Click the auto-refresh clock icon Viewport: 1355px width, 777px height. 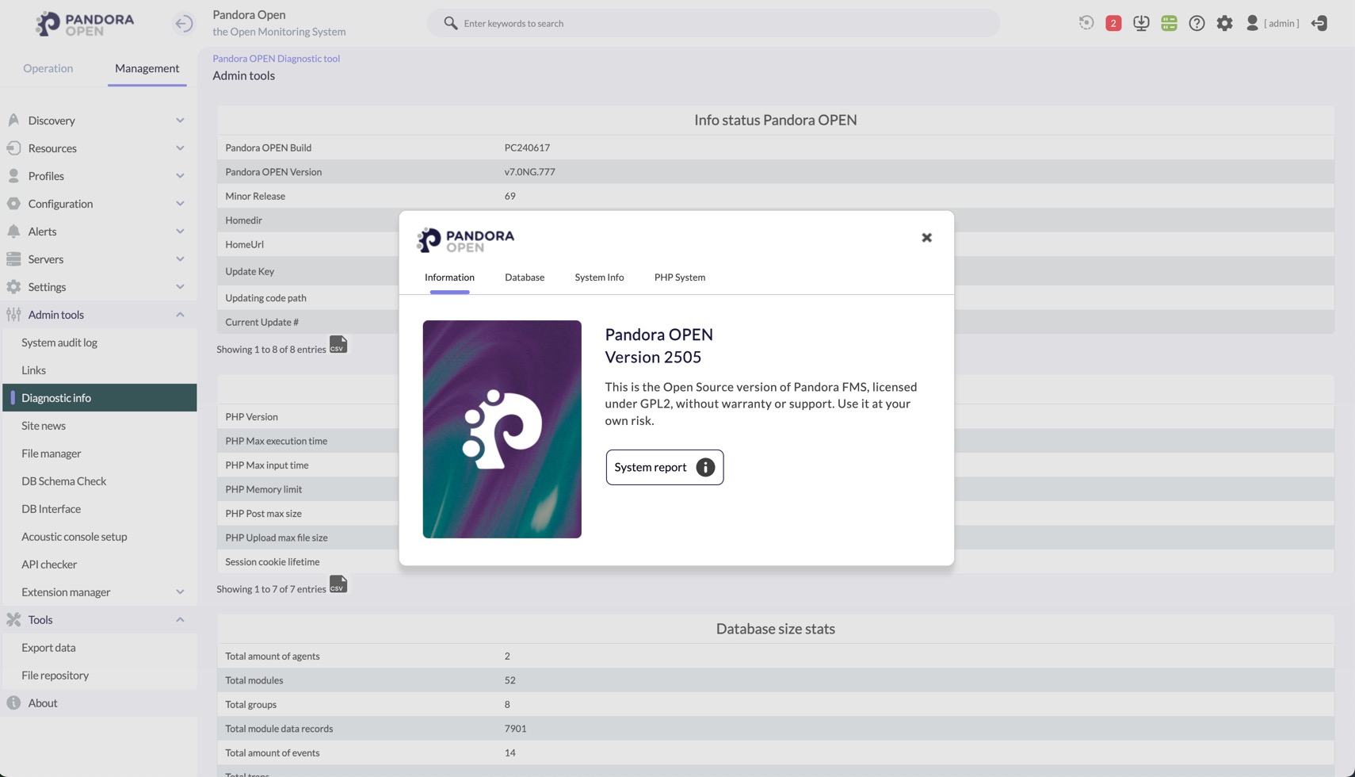click(x=1086, y=23)
